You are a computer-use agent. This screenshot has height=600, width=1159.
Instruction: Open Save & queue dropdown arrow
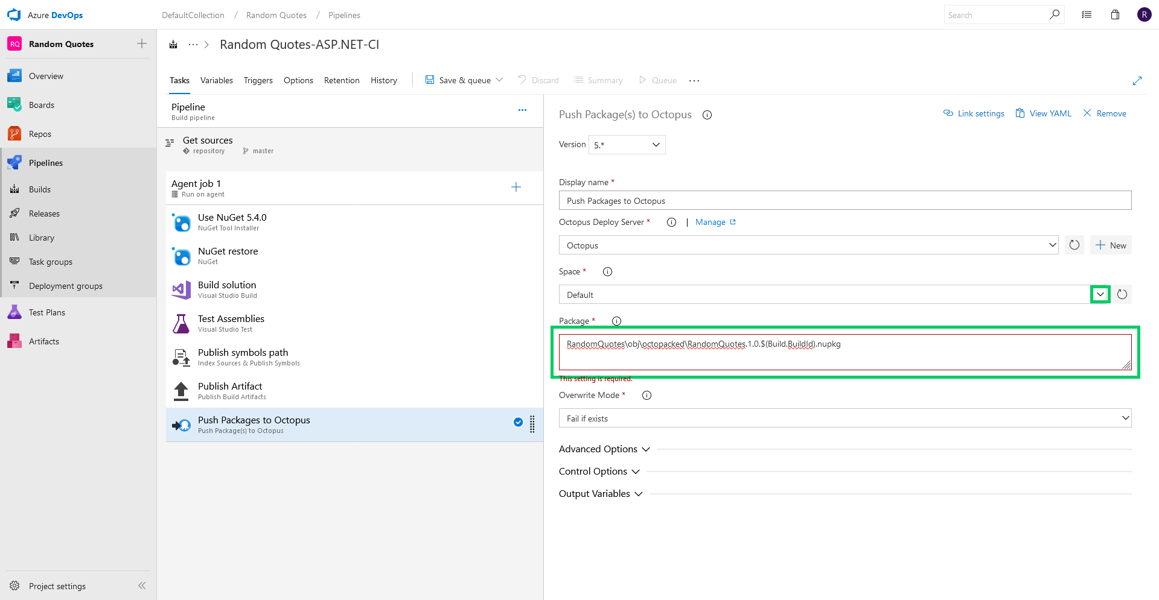tap(499, 80)
